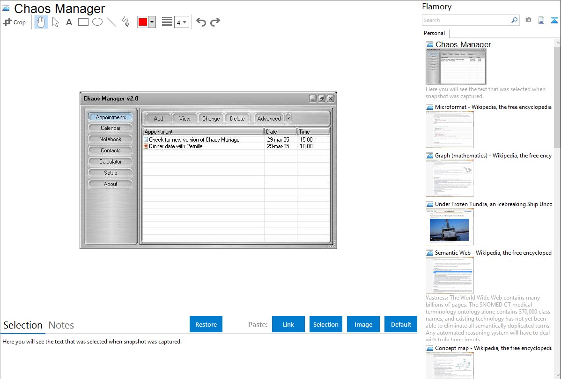This screenshot has width=561, height=379.
Task: Click the search magnifier icon
Action: (514, 20)
